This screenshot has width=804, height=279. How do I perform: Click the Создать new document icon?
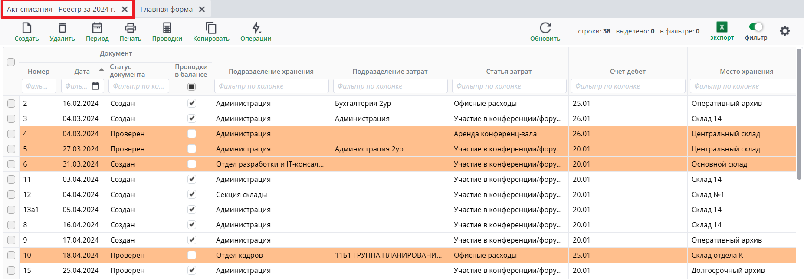click(26, 28)
